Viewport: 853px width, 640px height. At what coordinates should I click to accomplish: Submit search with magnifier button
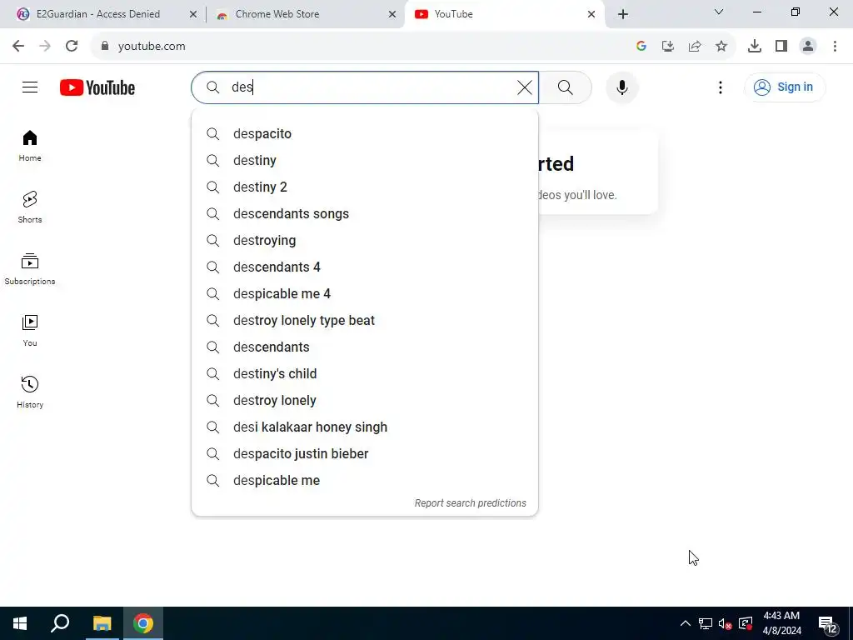click(x=566, y=87)
